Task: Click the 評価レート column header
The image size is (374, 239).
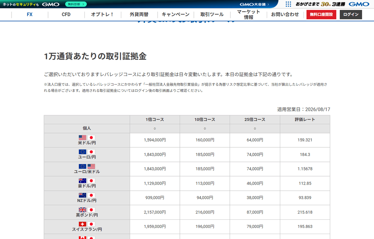Action: pos(305,120)
